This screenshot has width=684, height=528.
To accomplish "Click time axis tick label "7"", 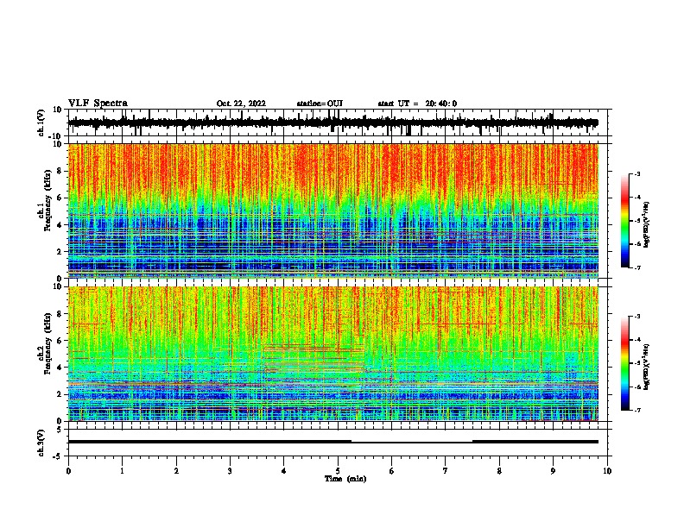I will pyautogui.click(x=446, y=471).
